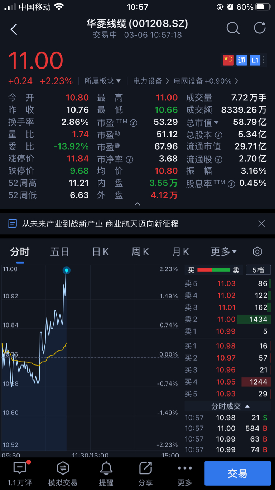
Task: Switch to 月K chart tab
Action: point(180,252)
